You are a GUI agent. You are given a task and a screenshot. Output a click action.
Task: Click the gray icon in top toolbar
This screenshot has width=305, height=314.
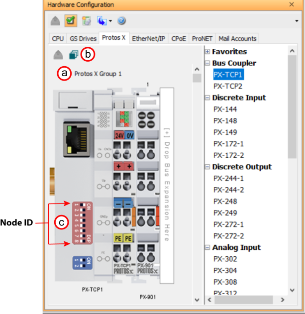56,21
